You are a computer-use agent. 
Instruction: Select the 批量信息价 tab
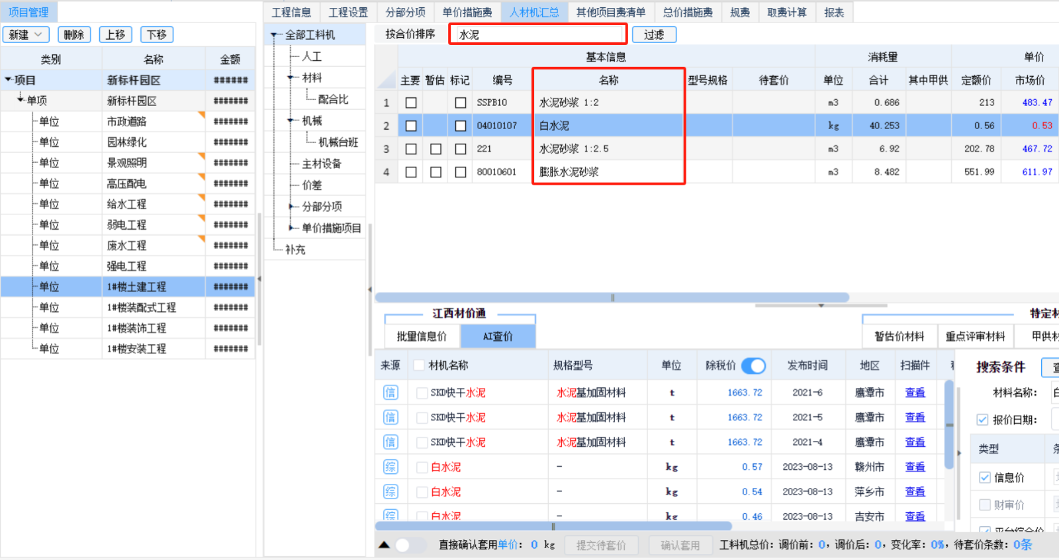(x=422, y=336)
